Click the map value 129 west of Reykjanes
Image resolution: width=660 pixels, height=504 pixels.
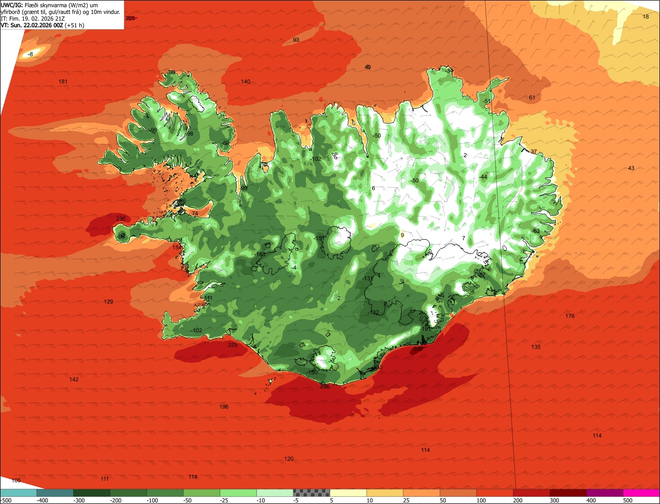tap(108, 301)
